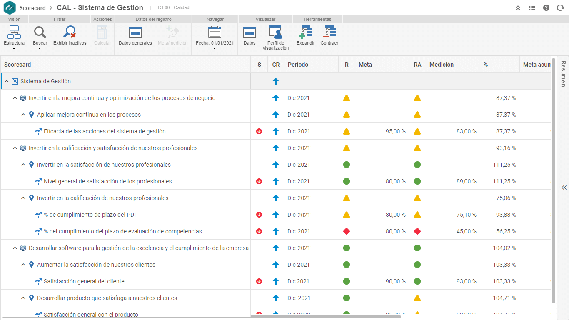Viewport: 569px width, 320px height.
Task: Click the refresh icon in the header
Action: (x=560, y=7)
